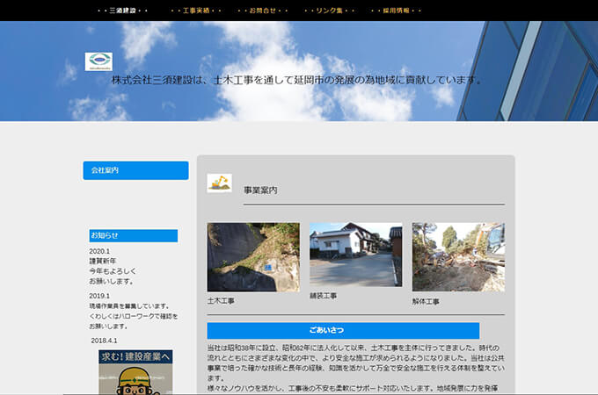The image size is (598, 395).
Task: Click the 事業案内 section heading
Action: (x=260, y=190)
